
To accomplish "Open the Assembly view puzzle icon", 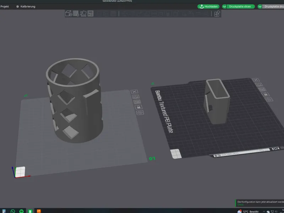I will (217, 13).
